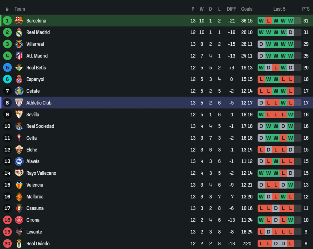
Task: Click the Rayo Vallecano crest icon
Action: point(19,173)
